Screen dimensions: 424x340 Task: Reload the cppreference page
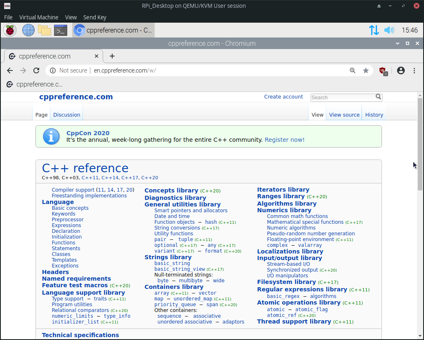pyautogui.click(x=36, y=70)
